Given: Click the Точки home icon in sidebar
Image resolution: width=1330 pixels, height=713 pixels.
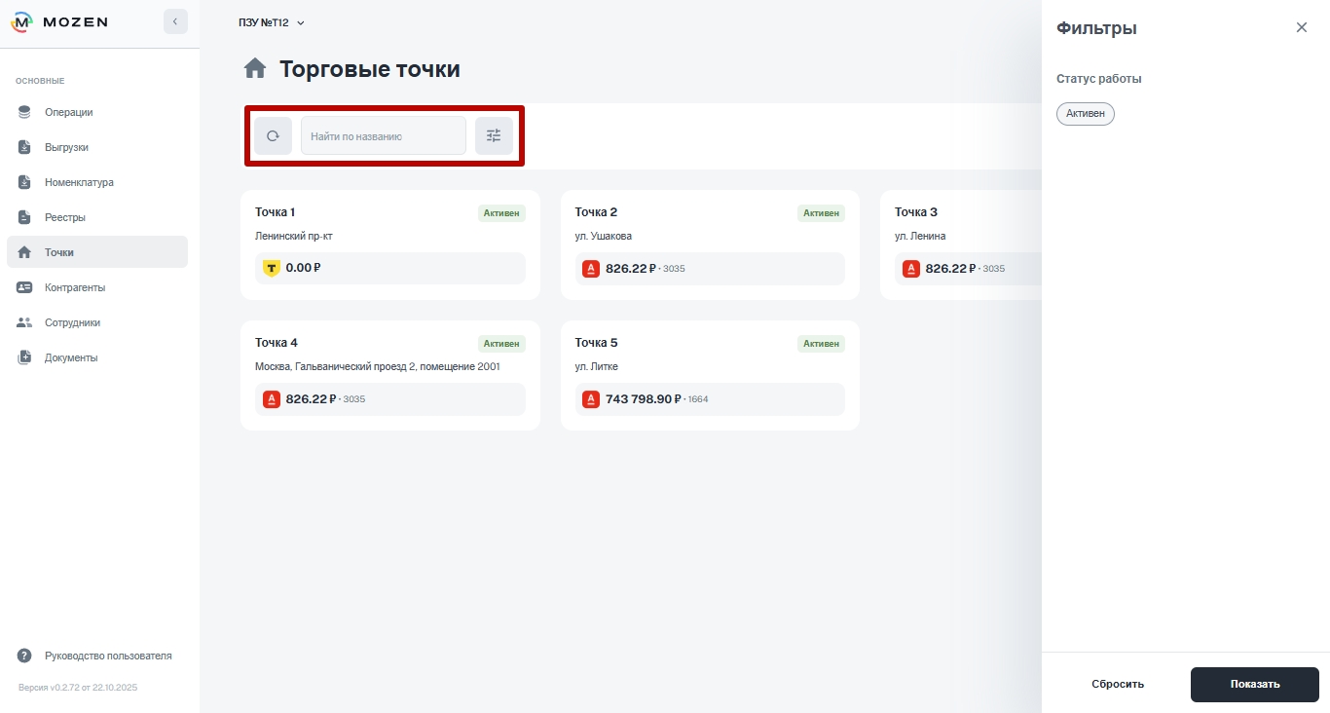Looking at the screenshot, I should tap(24, 252).
